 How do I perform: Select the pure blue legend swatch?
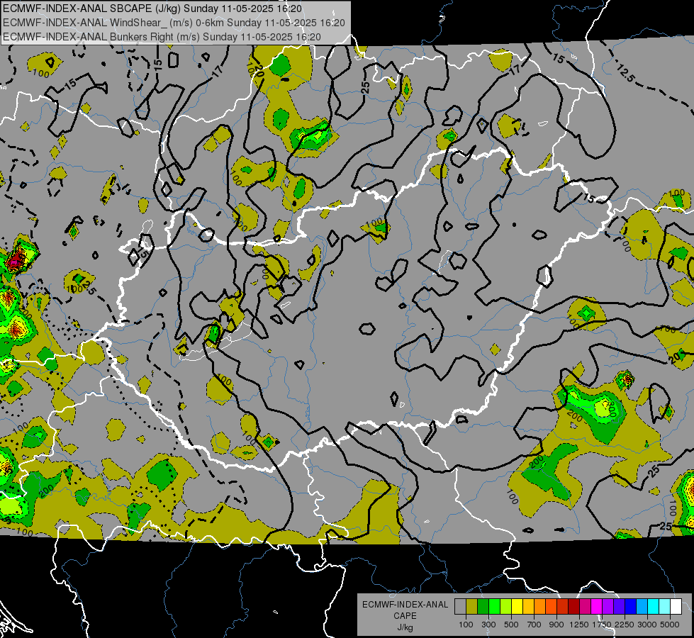pyautogui.click(x=631, y=607)
